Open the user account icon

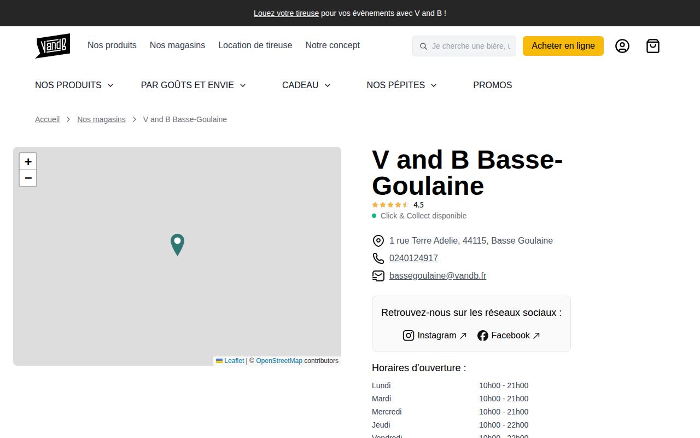pyautogui.click(x=622, y=46)
